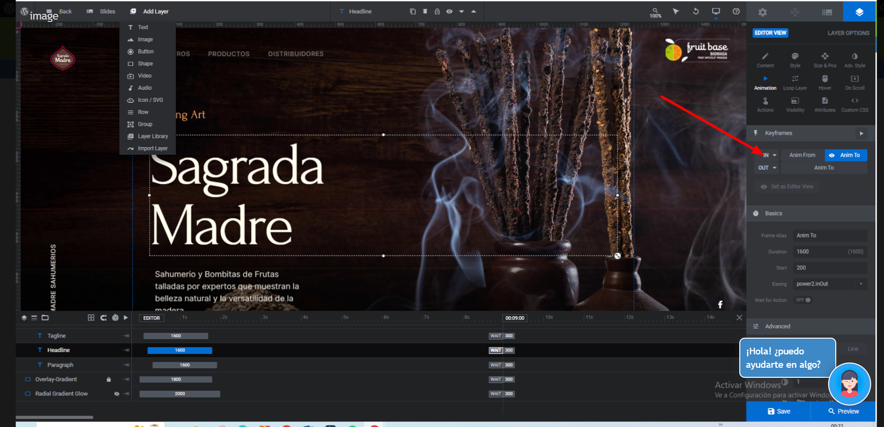Open the help question mark

(x=736, y=11)
